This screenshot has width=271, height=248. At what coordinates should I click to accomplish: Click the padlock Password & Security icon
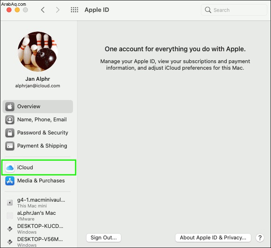pos(10,133)
